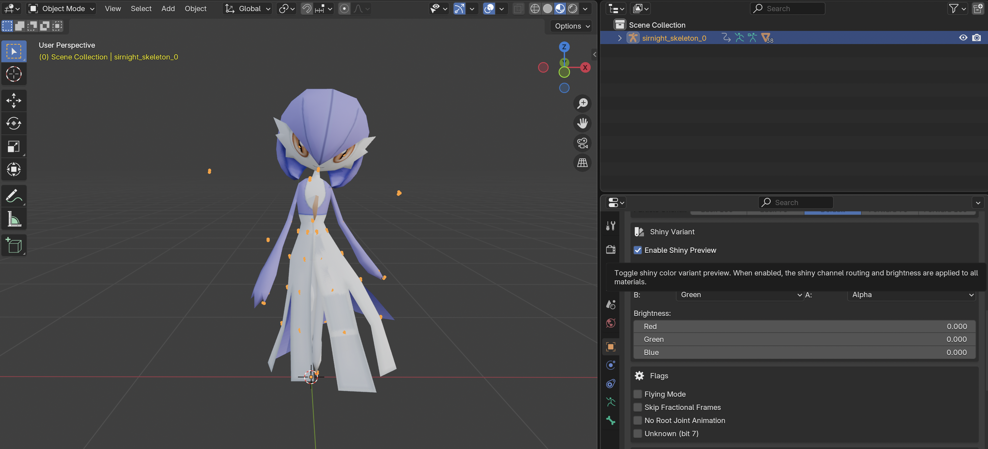Toggle snapping magnet button
This screenshot has height=449, width=988.
[x=307, y=9]
